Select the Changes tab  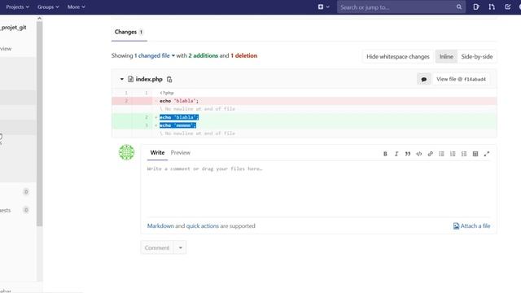tap(129, 33)
